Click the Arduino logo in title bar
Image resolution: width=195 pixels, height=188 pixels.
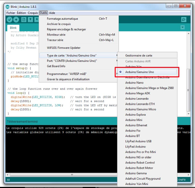pos(7,7)
